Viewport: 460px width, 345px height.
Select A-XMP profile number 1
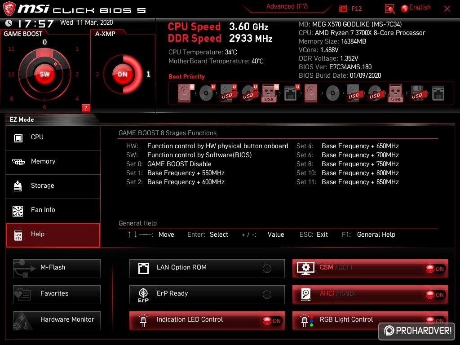(148, 74)
